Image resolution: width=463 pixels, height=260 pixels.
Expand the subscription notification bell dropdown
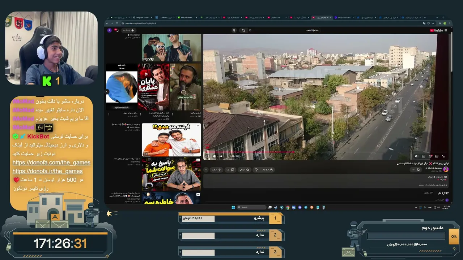[416, 169]
